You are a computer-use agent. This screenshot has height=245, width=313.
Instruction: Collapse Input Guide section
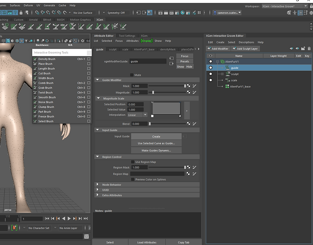98,130
